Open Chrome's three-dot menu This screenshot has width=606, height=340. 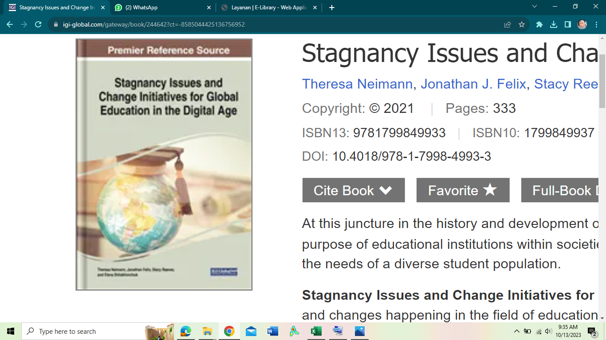[596, 25]
